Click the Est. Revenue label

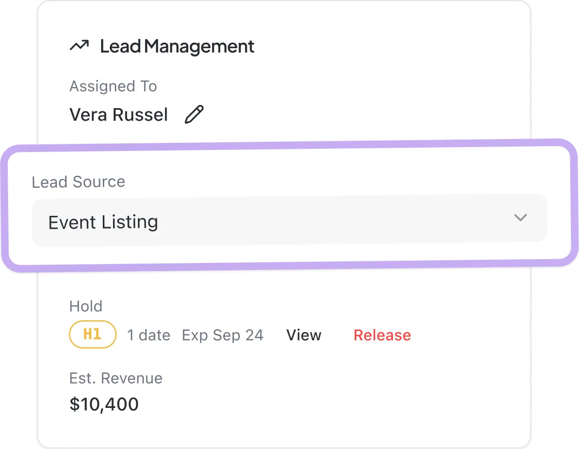click(116, 379)
